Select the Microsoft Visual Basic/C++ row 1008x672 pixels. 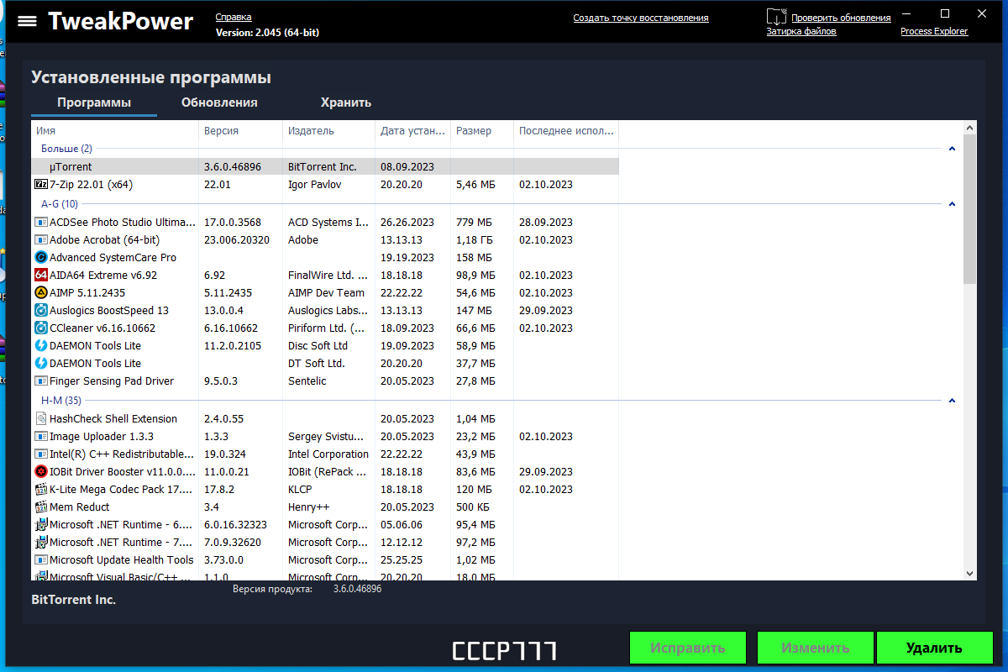[x=325, y=576]
